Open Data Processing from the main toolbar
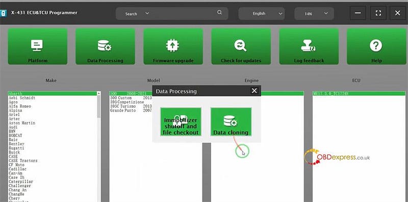 (x=105, y=46)
